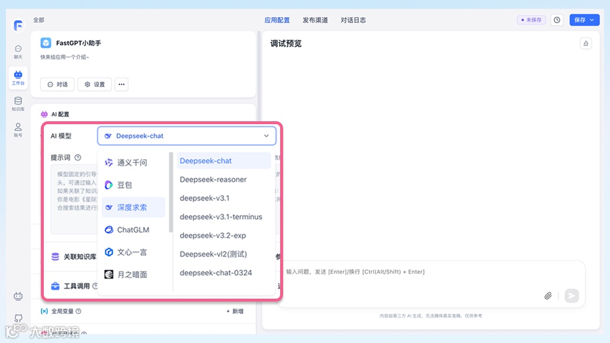This screenshot has height=343, width=610.
Task: Click the 未保存 unsaved status badge
Action: point(531,20)
